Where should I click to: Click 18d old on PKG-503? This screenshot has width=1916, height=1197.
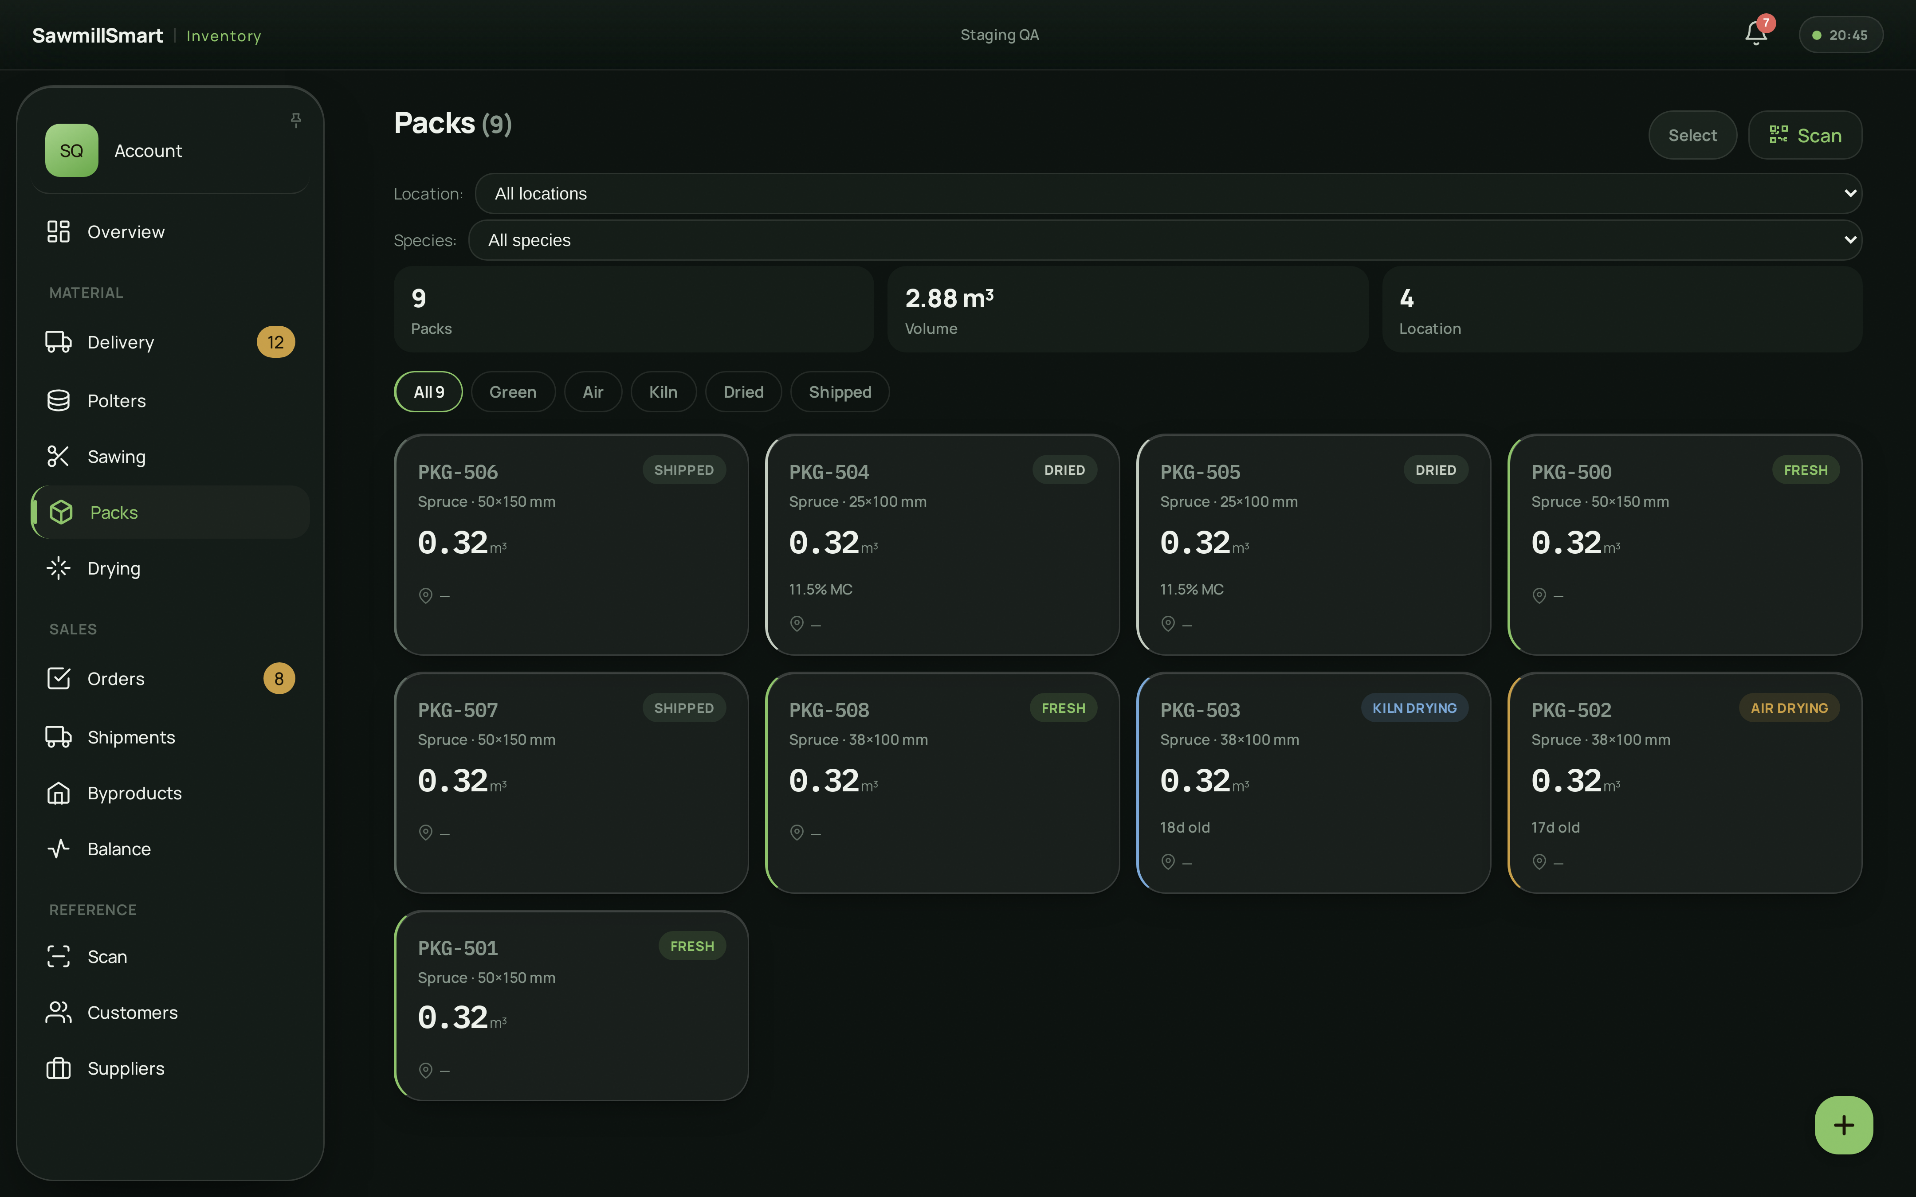1185,827
